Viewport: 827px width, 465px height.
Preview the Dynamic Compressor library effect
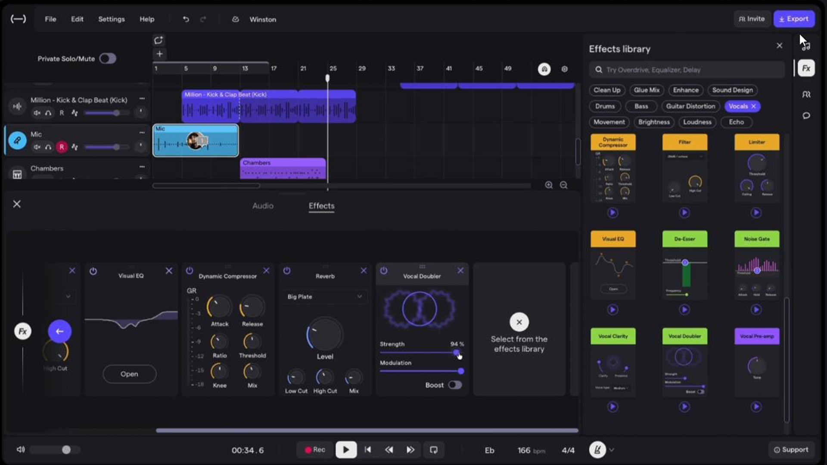[612, 213]
